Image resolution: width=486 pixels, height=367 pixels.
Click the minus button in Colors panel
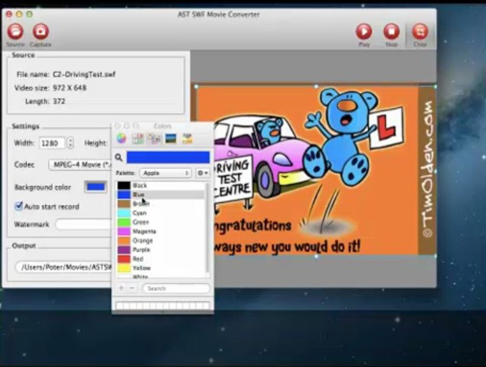click(132, 288)
